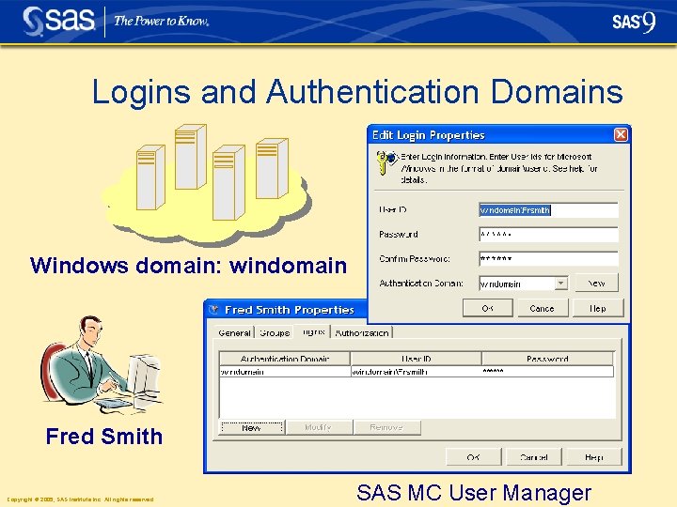This screenshot has height=507, width=677.
Task: Click the Authentication Domain combo box value
Action: pyautogui.click(x=517, y=284)
